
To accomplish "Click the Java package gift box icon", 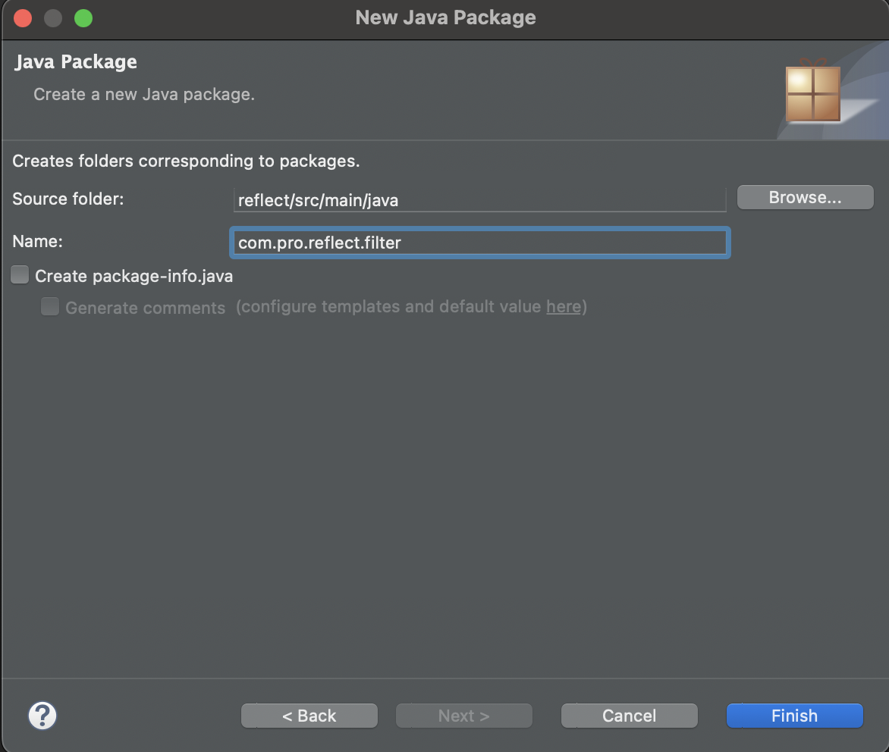I will 812,91.
